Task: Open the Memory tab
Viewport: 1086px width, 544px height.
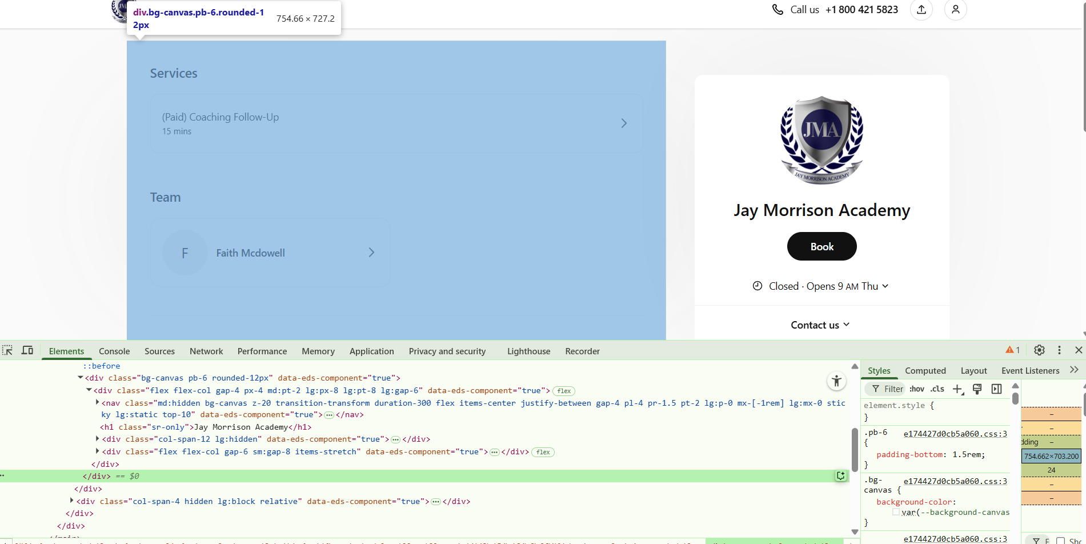Action: (318, 351)
